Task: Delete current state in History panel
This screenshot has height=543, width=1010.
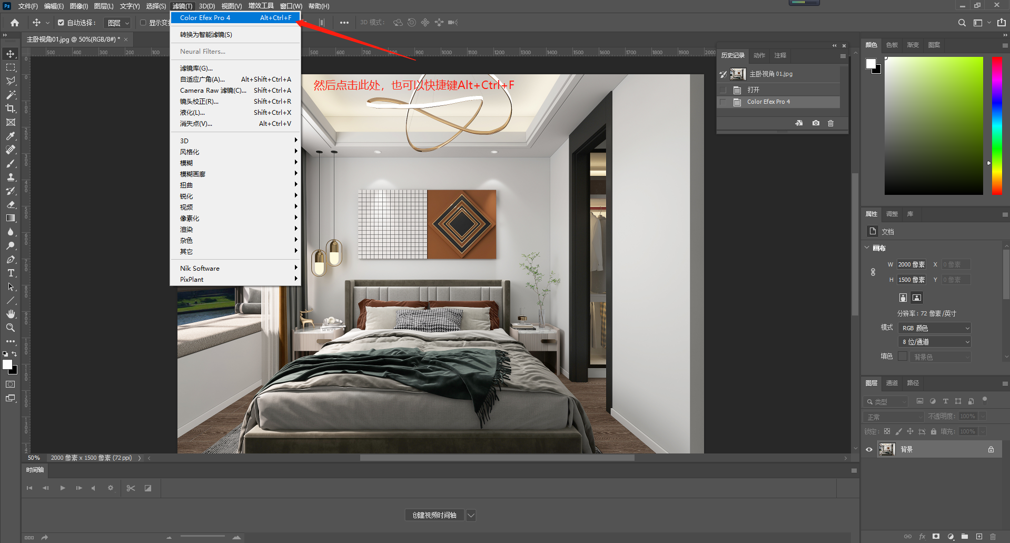Action: pyautogui.click(x=830, y=123)
